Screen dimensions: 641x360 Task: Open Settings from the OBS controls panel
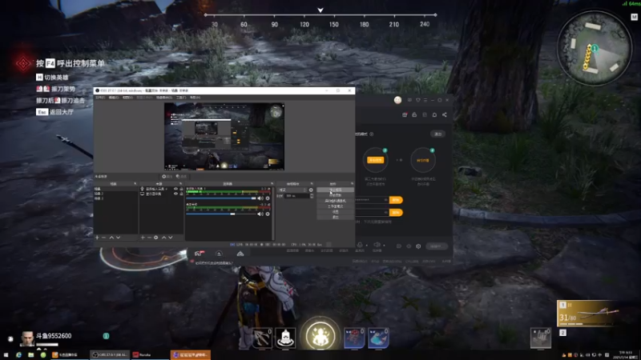point(335,212)
